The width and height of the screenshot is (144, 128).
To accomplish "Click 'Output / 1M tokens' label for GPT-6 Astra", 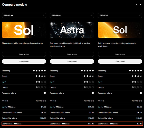I will pos(57,118).
